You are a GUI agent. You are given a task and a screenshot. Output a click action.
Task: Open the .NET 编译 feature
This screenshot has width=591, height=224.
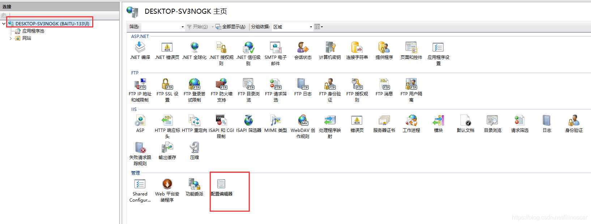click(140, 51)
